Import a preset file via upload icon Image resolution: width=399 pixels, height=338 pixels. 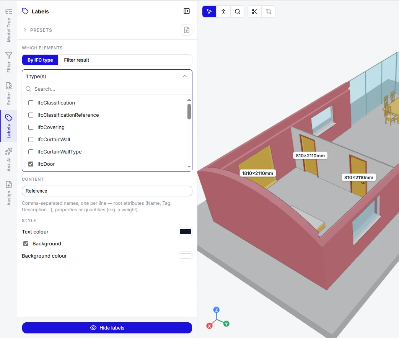[187, 30]
